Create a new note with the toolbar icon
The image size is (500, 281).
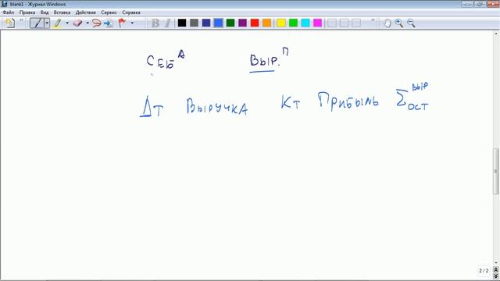pyautogui.click(x=10, y=23)
